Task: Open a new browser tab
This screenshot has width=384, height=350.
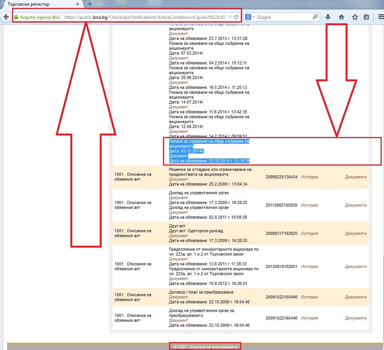Action: [x=90, y=4]
